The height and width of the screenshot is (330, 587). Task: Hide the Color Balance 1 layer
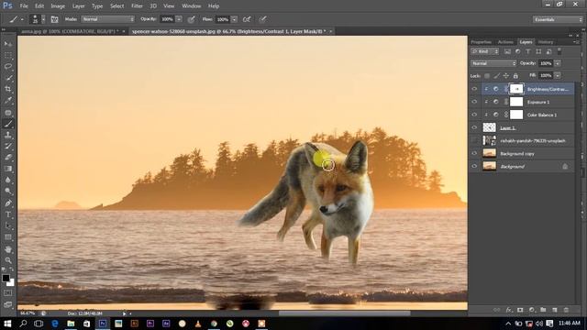click(x=474, y=115)
